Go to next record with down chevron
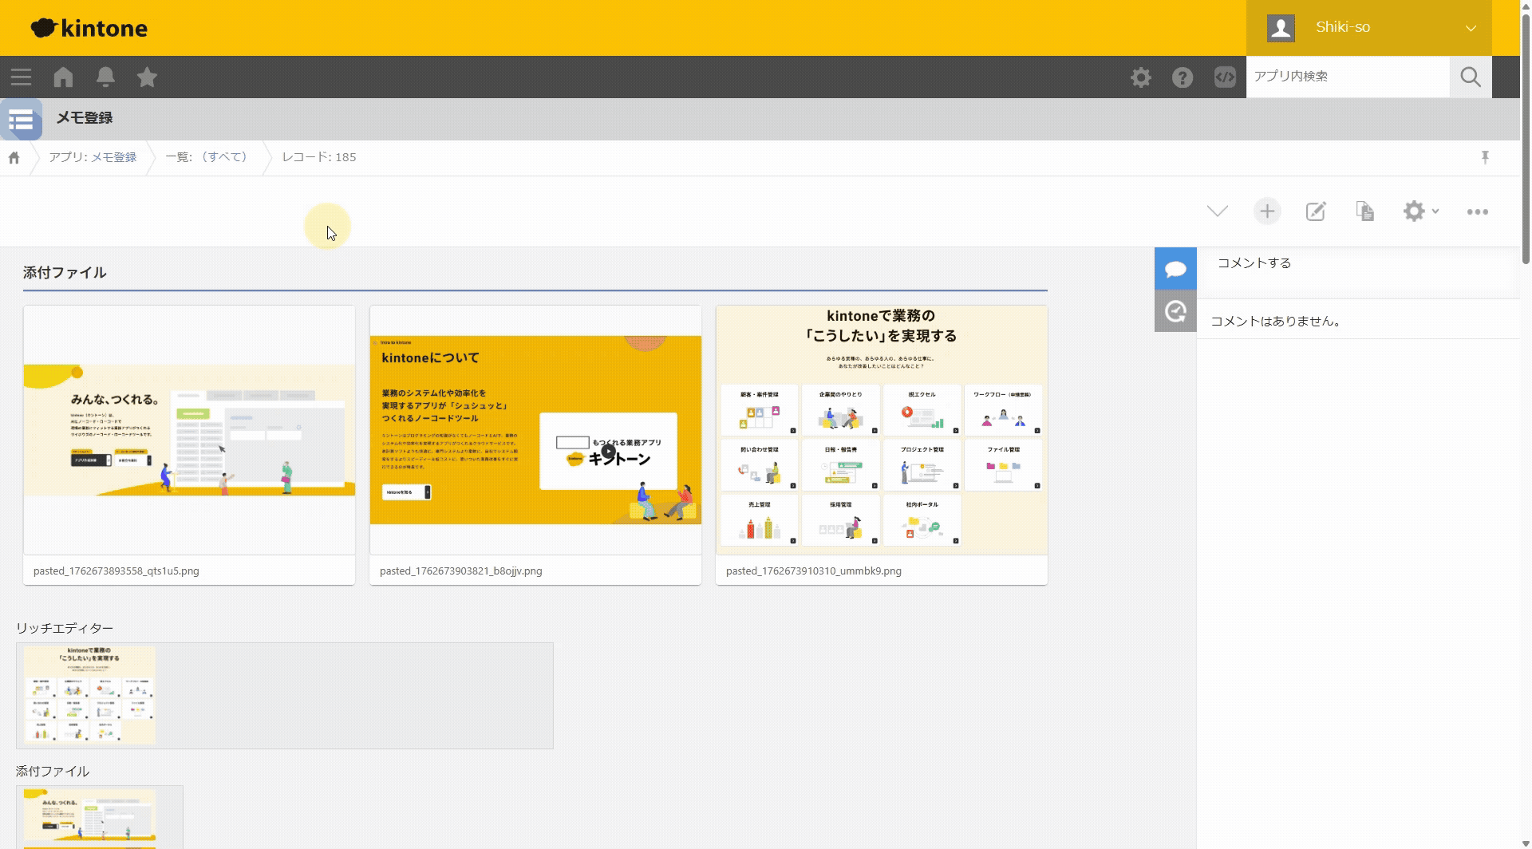This screenshot has height=849, width=1532. tap(1218, 211)
